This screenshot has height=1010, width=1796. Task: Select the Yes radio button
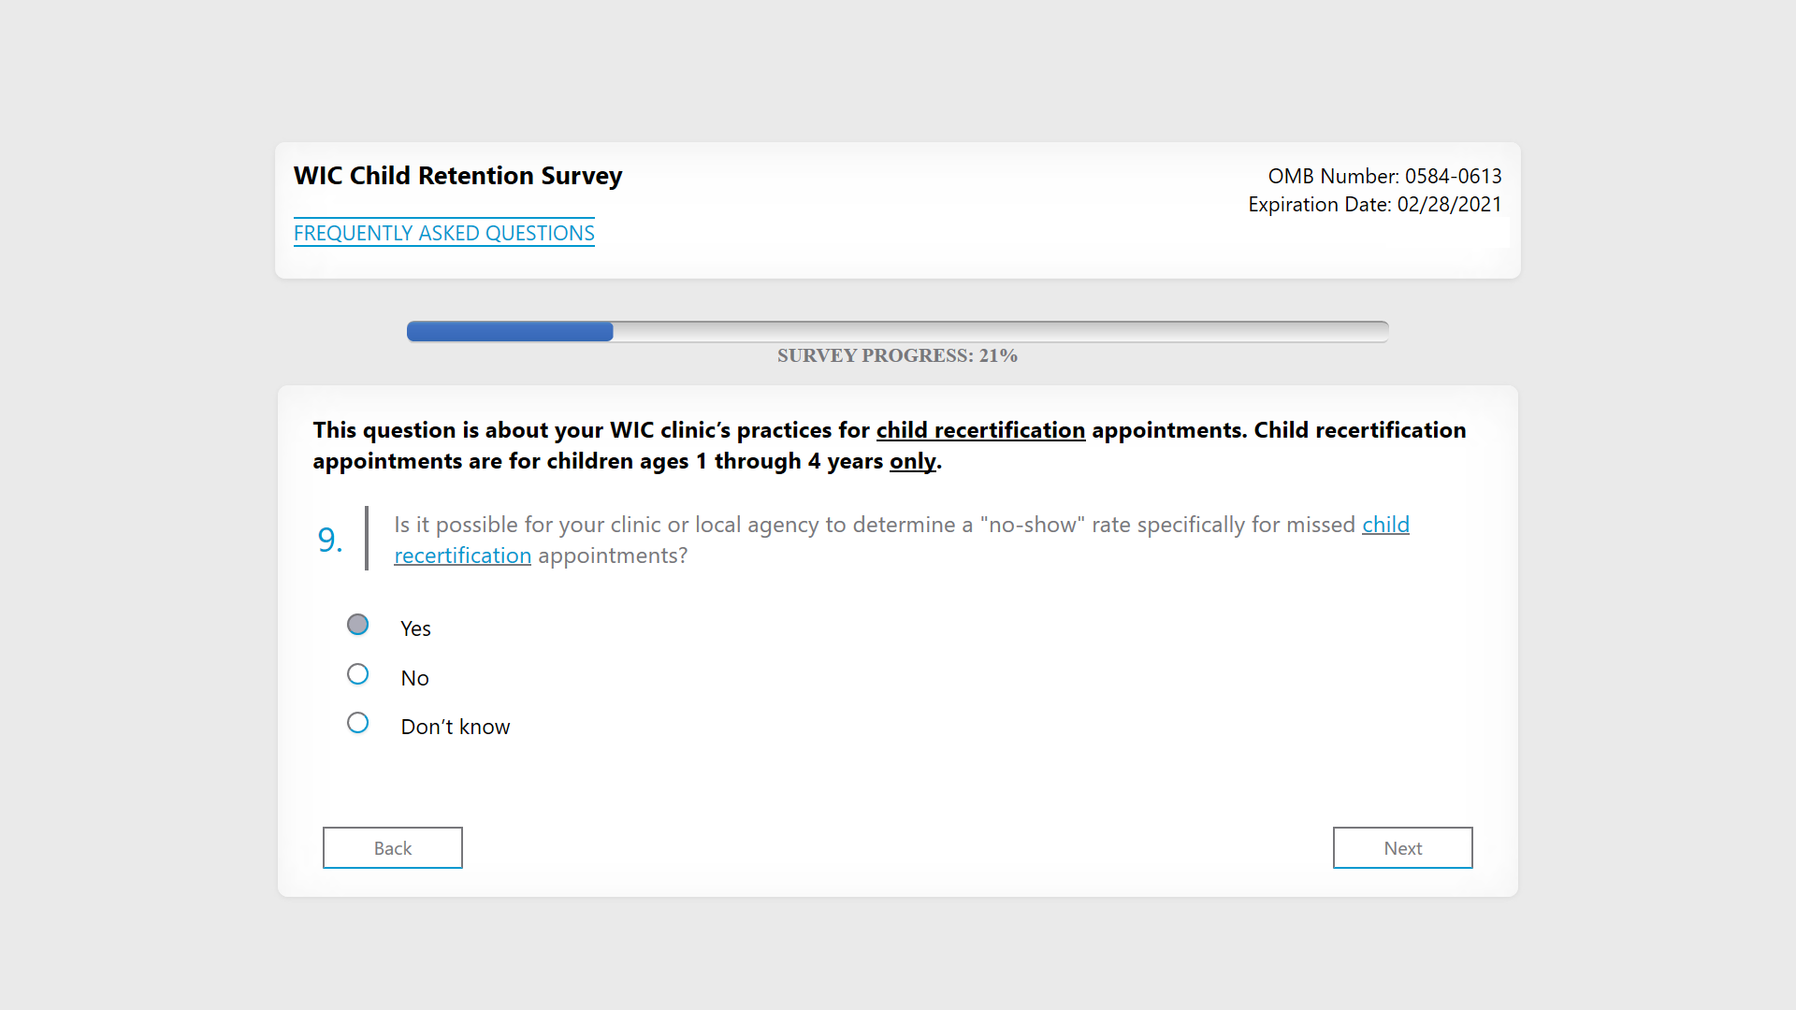point(357,625)
